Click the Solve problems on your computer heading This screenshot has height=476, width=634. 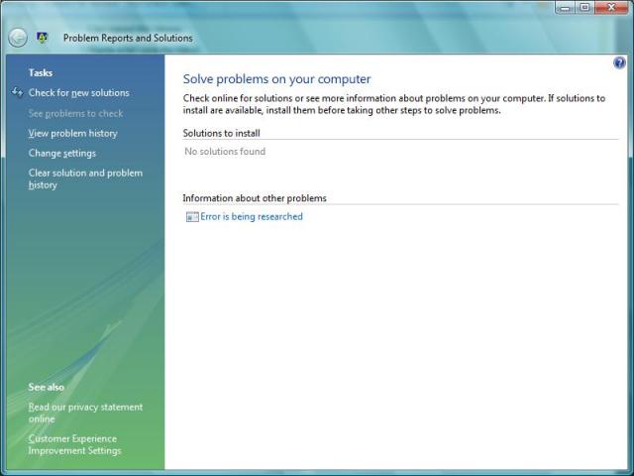click(276, 79)
